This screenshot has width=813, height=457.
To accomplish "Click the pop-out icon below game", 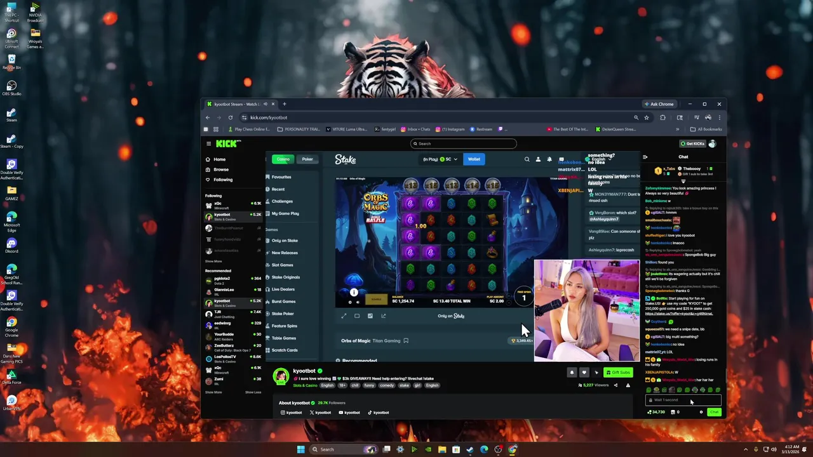I will pyautogui.click(x=384, y=316).
